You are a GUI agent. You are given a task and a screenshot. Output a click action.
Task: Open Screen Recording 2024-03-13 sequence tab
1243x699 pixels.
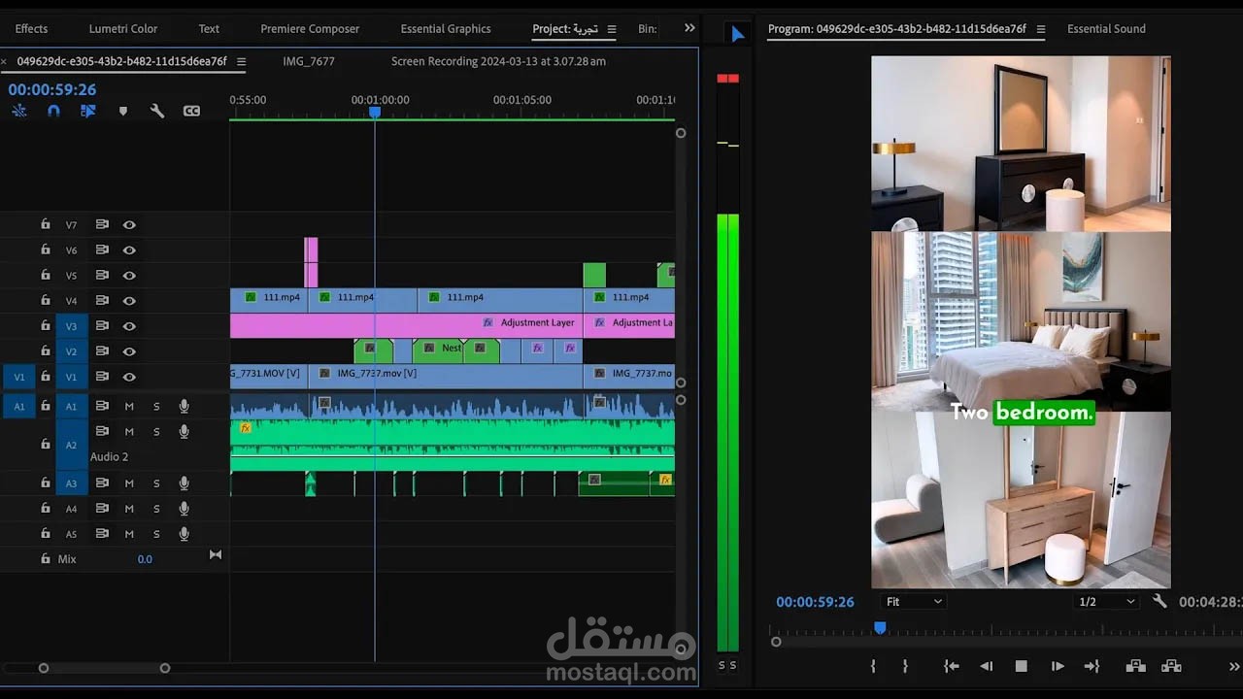click(x=498, y=61)
